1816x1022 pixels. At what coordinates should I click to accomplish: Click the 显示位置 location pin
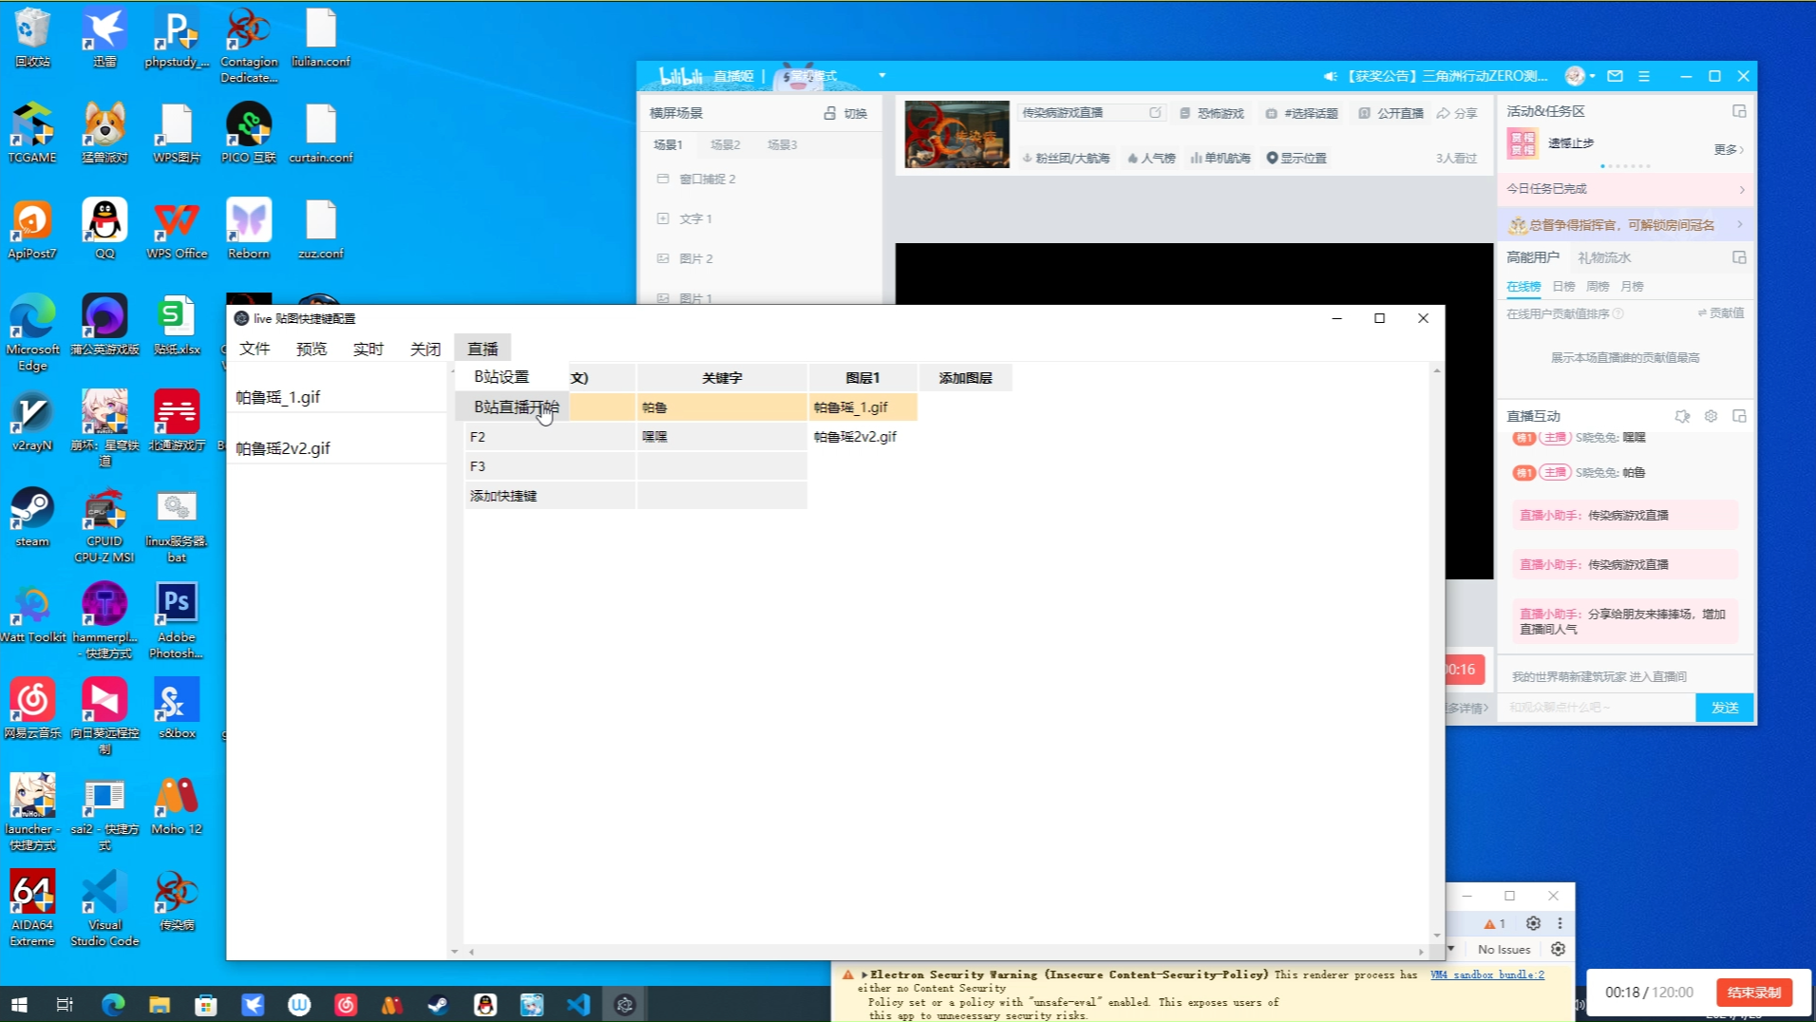pos(1296,158)
